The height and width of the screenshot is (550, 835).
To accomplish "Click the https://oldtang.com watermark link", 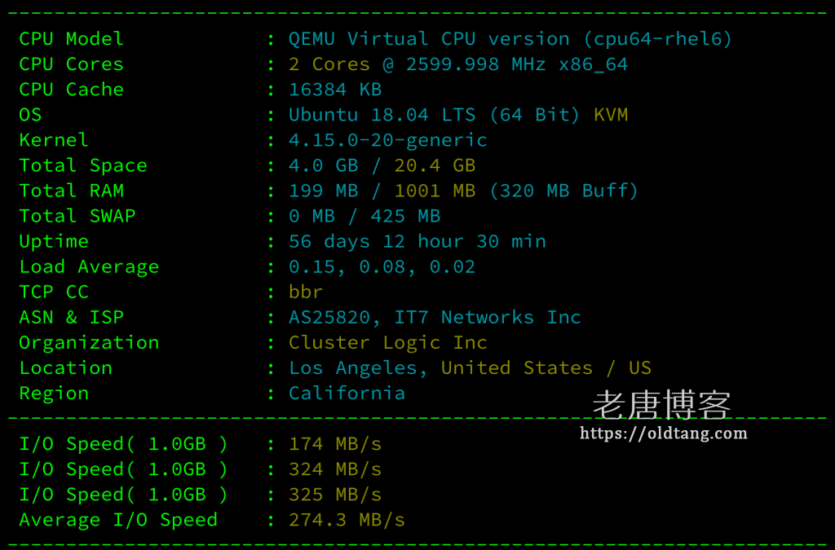I will click(664, 433).
